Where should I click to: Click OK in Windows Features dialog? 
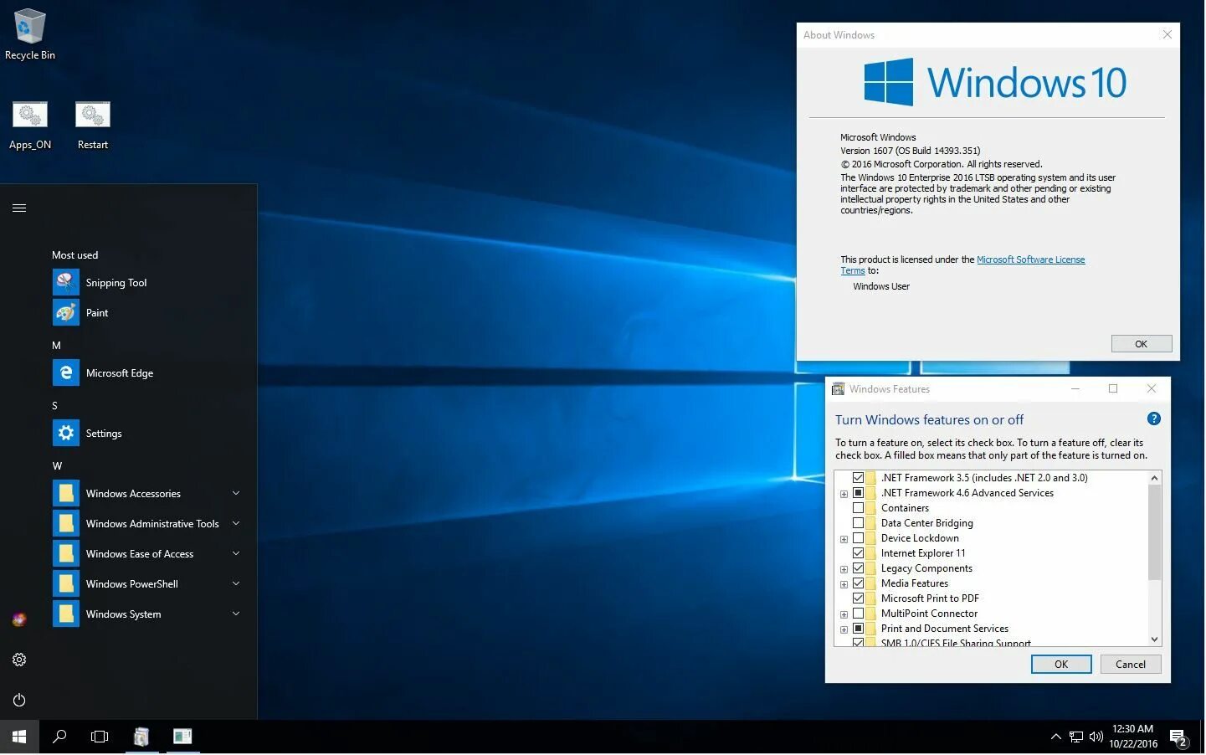click(1060, 664)
